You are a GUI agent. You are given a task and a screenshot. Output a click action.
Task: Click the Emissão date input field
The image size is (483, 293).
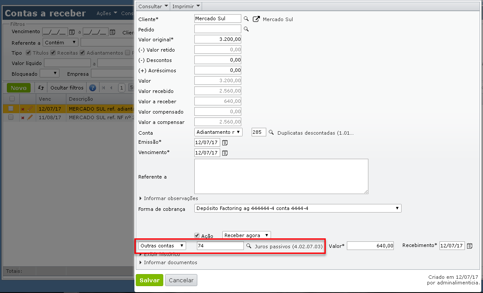(207, 142)
